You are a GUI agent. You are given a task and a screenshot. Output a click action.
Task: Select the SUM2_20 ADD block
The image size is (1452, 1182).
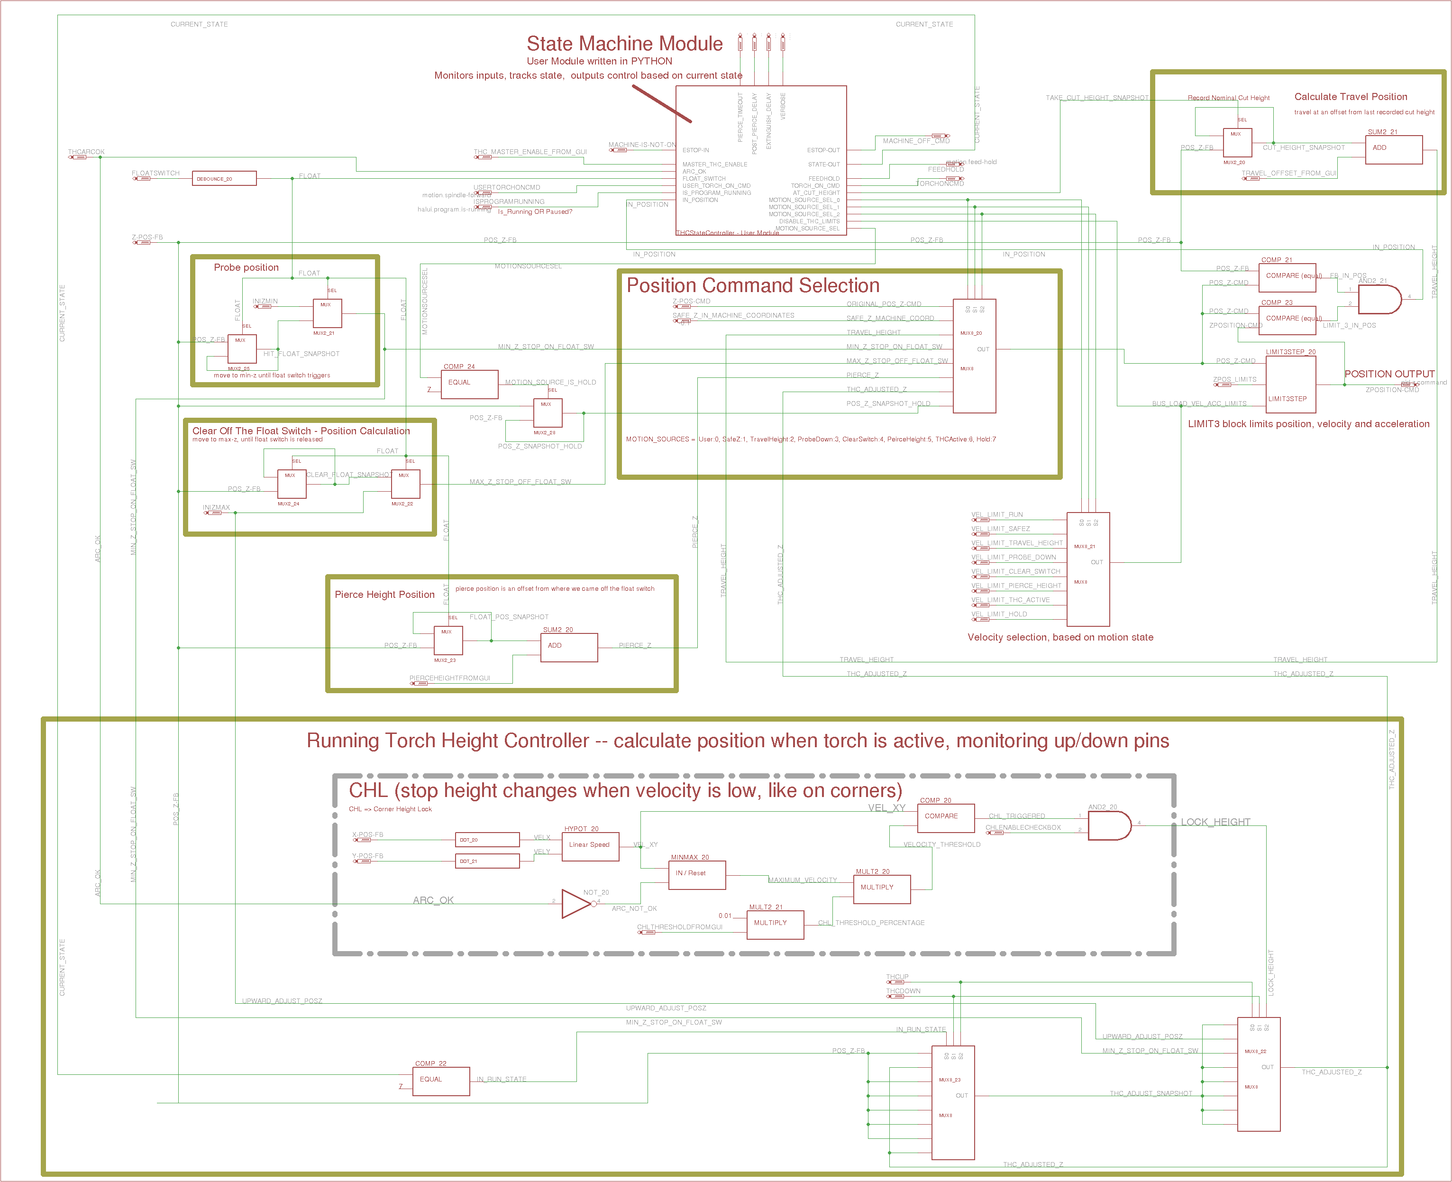tap(568, 648)
